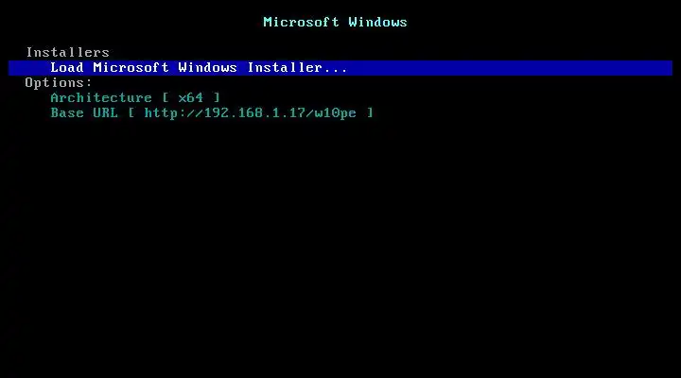Open the Architecture option
681x378 pixels.
(x=135, y=97)
